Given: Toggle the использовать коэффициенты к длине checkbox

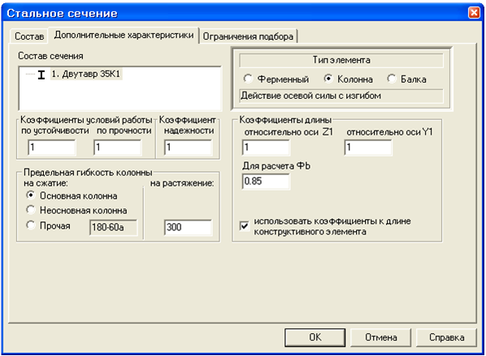Looking at the screenshot, I should pos(245,225).
